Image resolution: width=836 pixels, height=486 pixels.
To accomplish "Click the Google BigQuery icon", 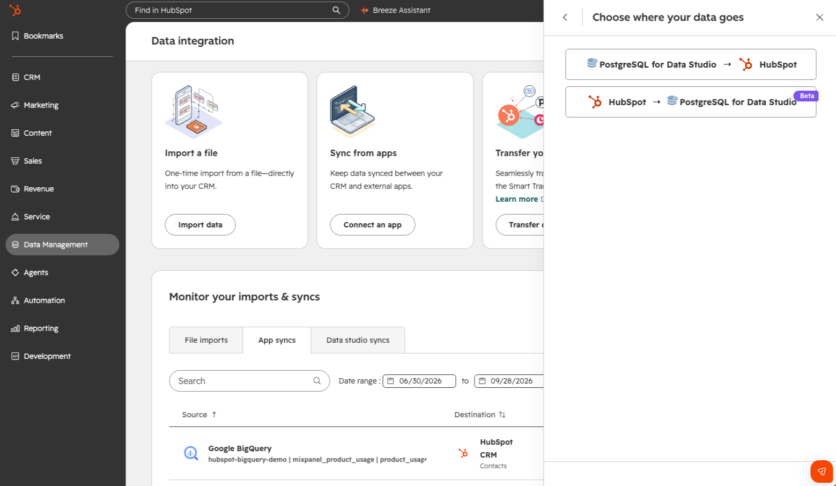I will pos(191,453).
